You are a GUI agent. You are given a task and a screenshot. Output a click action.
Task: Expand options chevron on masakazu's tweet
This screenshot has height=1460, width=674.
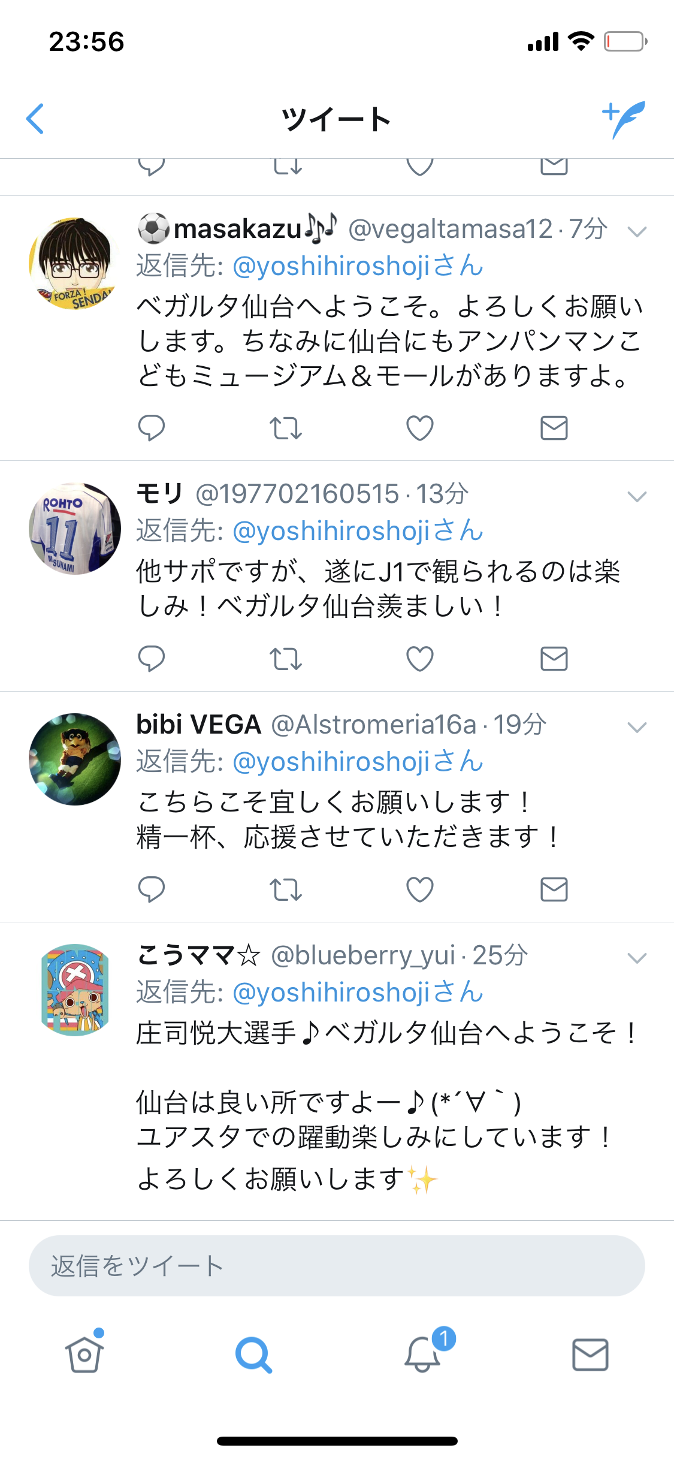tap(636, 231)
